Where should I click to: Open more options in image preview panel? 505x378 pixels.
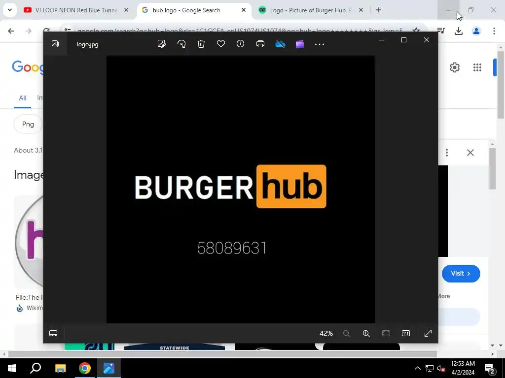click(x=447, y=153)
